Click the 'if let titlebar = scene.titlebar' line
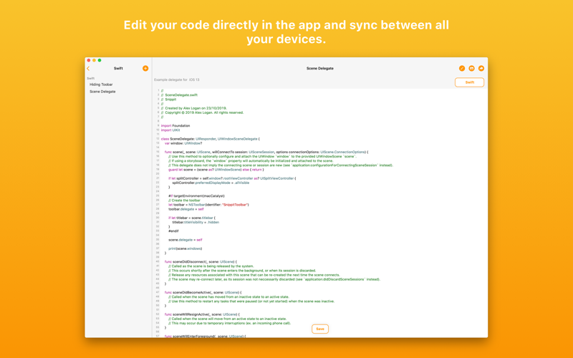573x358 pixels. (192, 218)
